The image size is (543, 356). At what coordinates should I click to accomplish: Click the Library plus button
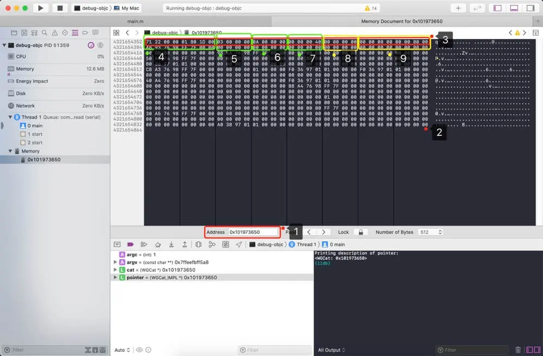pyautogui.click(x=458, y=8)
